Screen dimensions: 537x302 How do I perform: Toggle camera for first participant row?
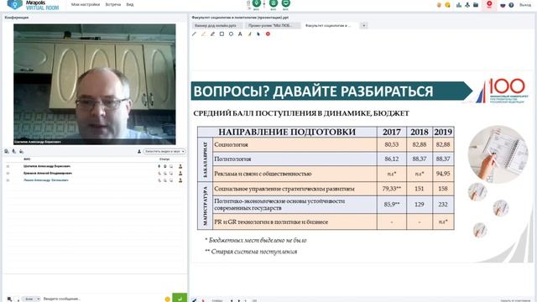click(x=165, y=166)
